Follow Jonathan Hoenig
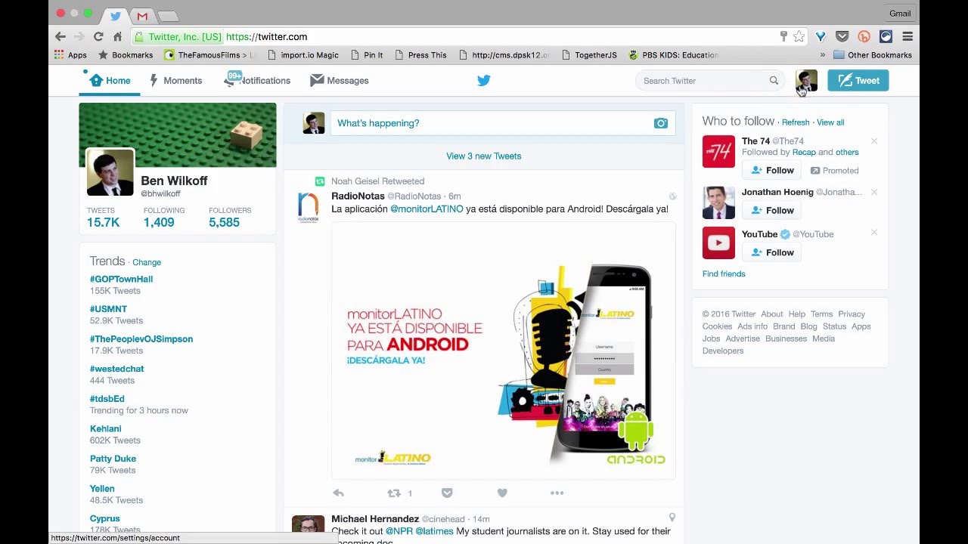Viewport: 968px width, 544px height. tap(772, 210)
